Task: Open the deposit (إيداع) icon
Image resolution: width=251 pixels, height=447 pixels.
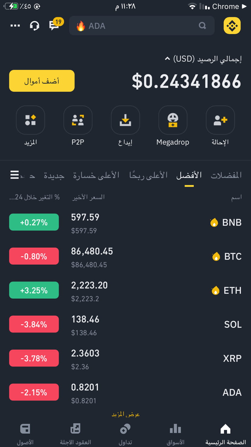Action: [125, 120]
